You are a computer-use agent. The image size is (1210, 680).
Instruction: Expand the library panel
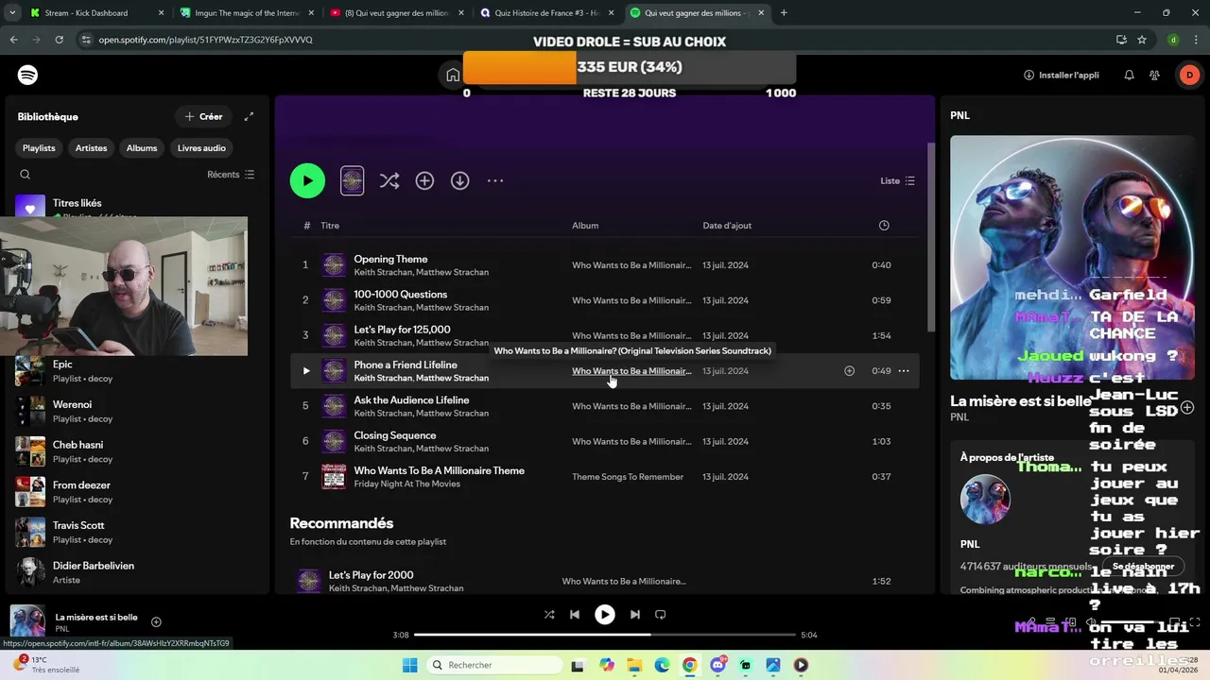pos(249,116)
